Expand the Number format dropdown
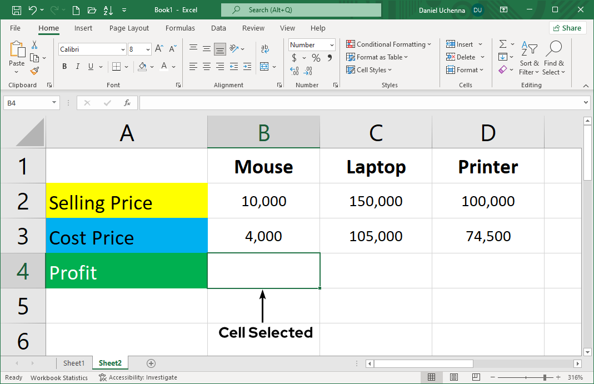 [332, 44]
